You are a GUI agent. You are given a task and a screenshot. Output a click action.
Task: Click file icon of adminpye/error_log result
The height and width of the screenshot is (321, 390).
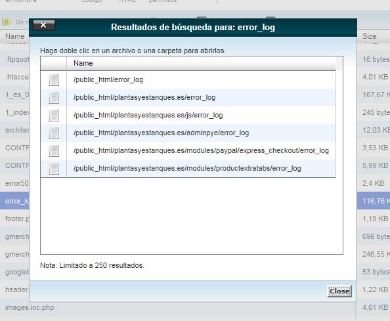(x=54, y=133)
